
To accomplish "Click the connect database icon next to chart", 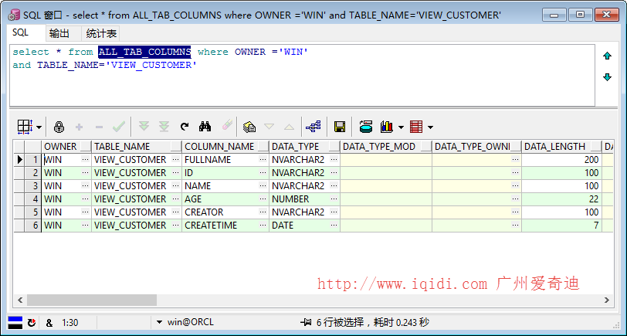I will 366,127.
